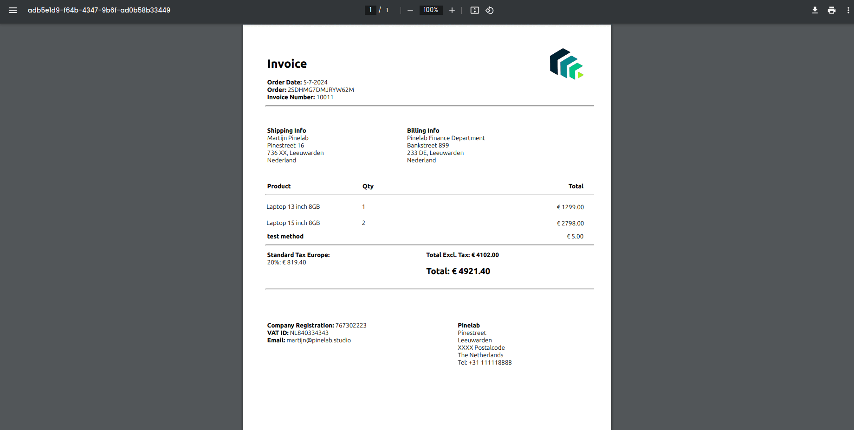Zoom out of the invoice
854x430 pixels.
click(410, 10)
